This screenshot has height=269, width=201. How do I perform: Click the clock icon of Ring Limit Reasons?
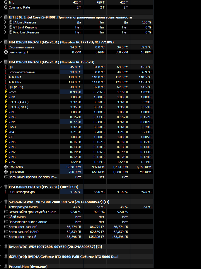pyautogui.click(x=11, y=32)
